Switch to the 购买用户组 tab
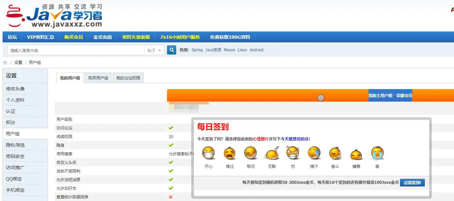This screenshot has height=201, width=454. pos(98,78)
